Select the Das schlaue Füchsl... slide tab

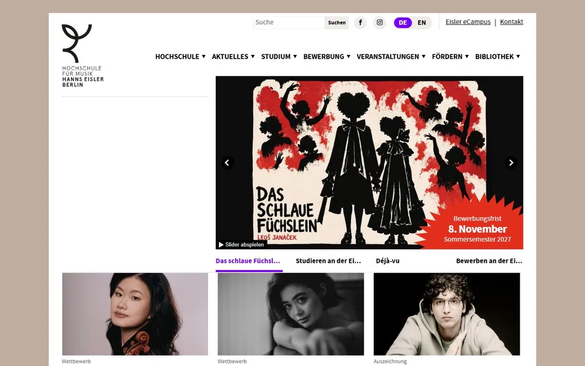(x=248, y=260)
